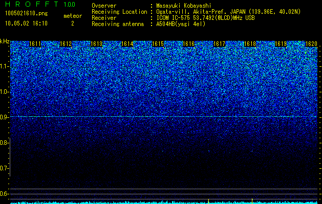The width and height of the screenshot is (322, 204).
Task: Click the observer name Masayuki Kobayashi
Action: [x=184, y=6]
